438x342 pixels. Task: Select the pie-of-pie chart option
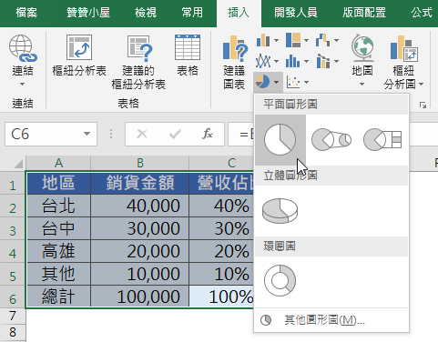point(331,139)
